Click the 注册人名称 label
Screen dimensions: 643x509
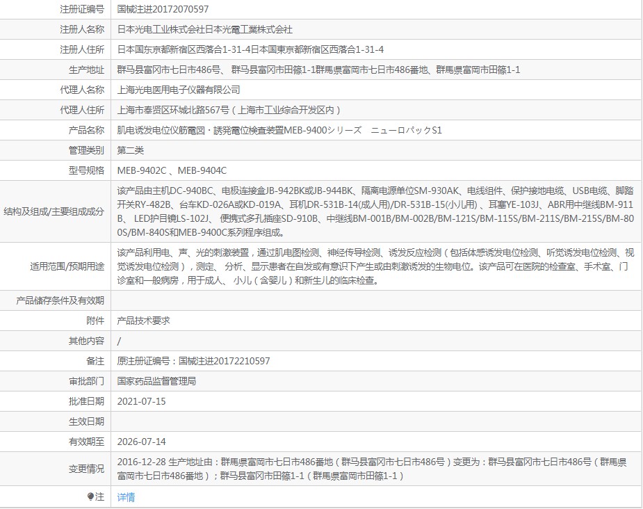pos(82,29)
